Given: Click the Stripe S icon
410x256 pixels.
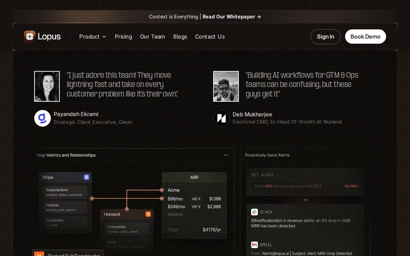Looking at the screenshot, I should click(x=86, y=177).
